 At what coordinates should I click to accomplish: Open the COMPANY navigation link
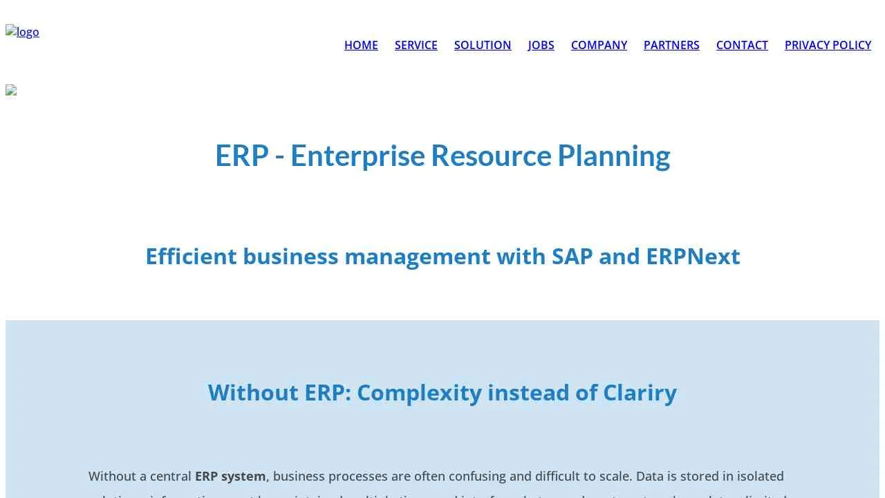(x=599, y=45)
